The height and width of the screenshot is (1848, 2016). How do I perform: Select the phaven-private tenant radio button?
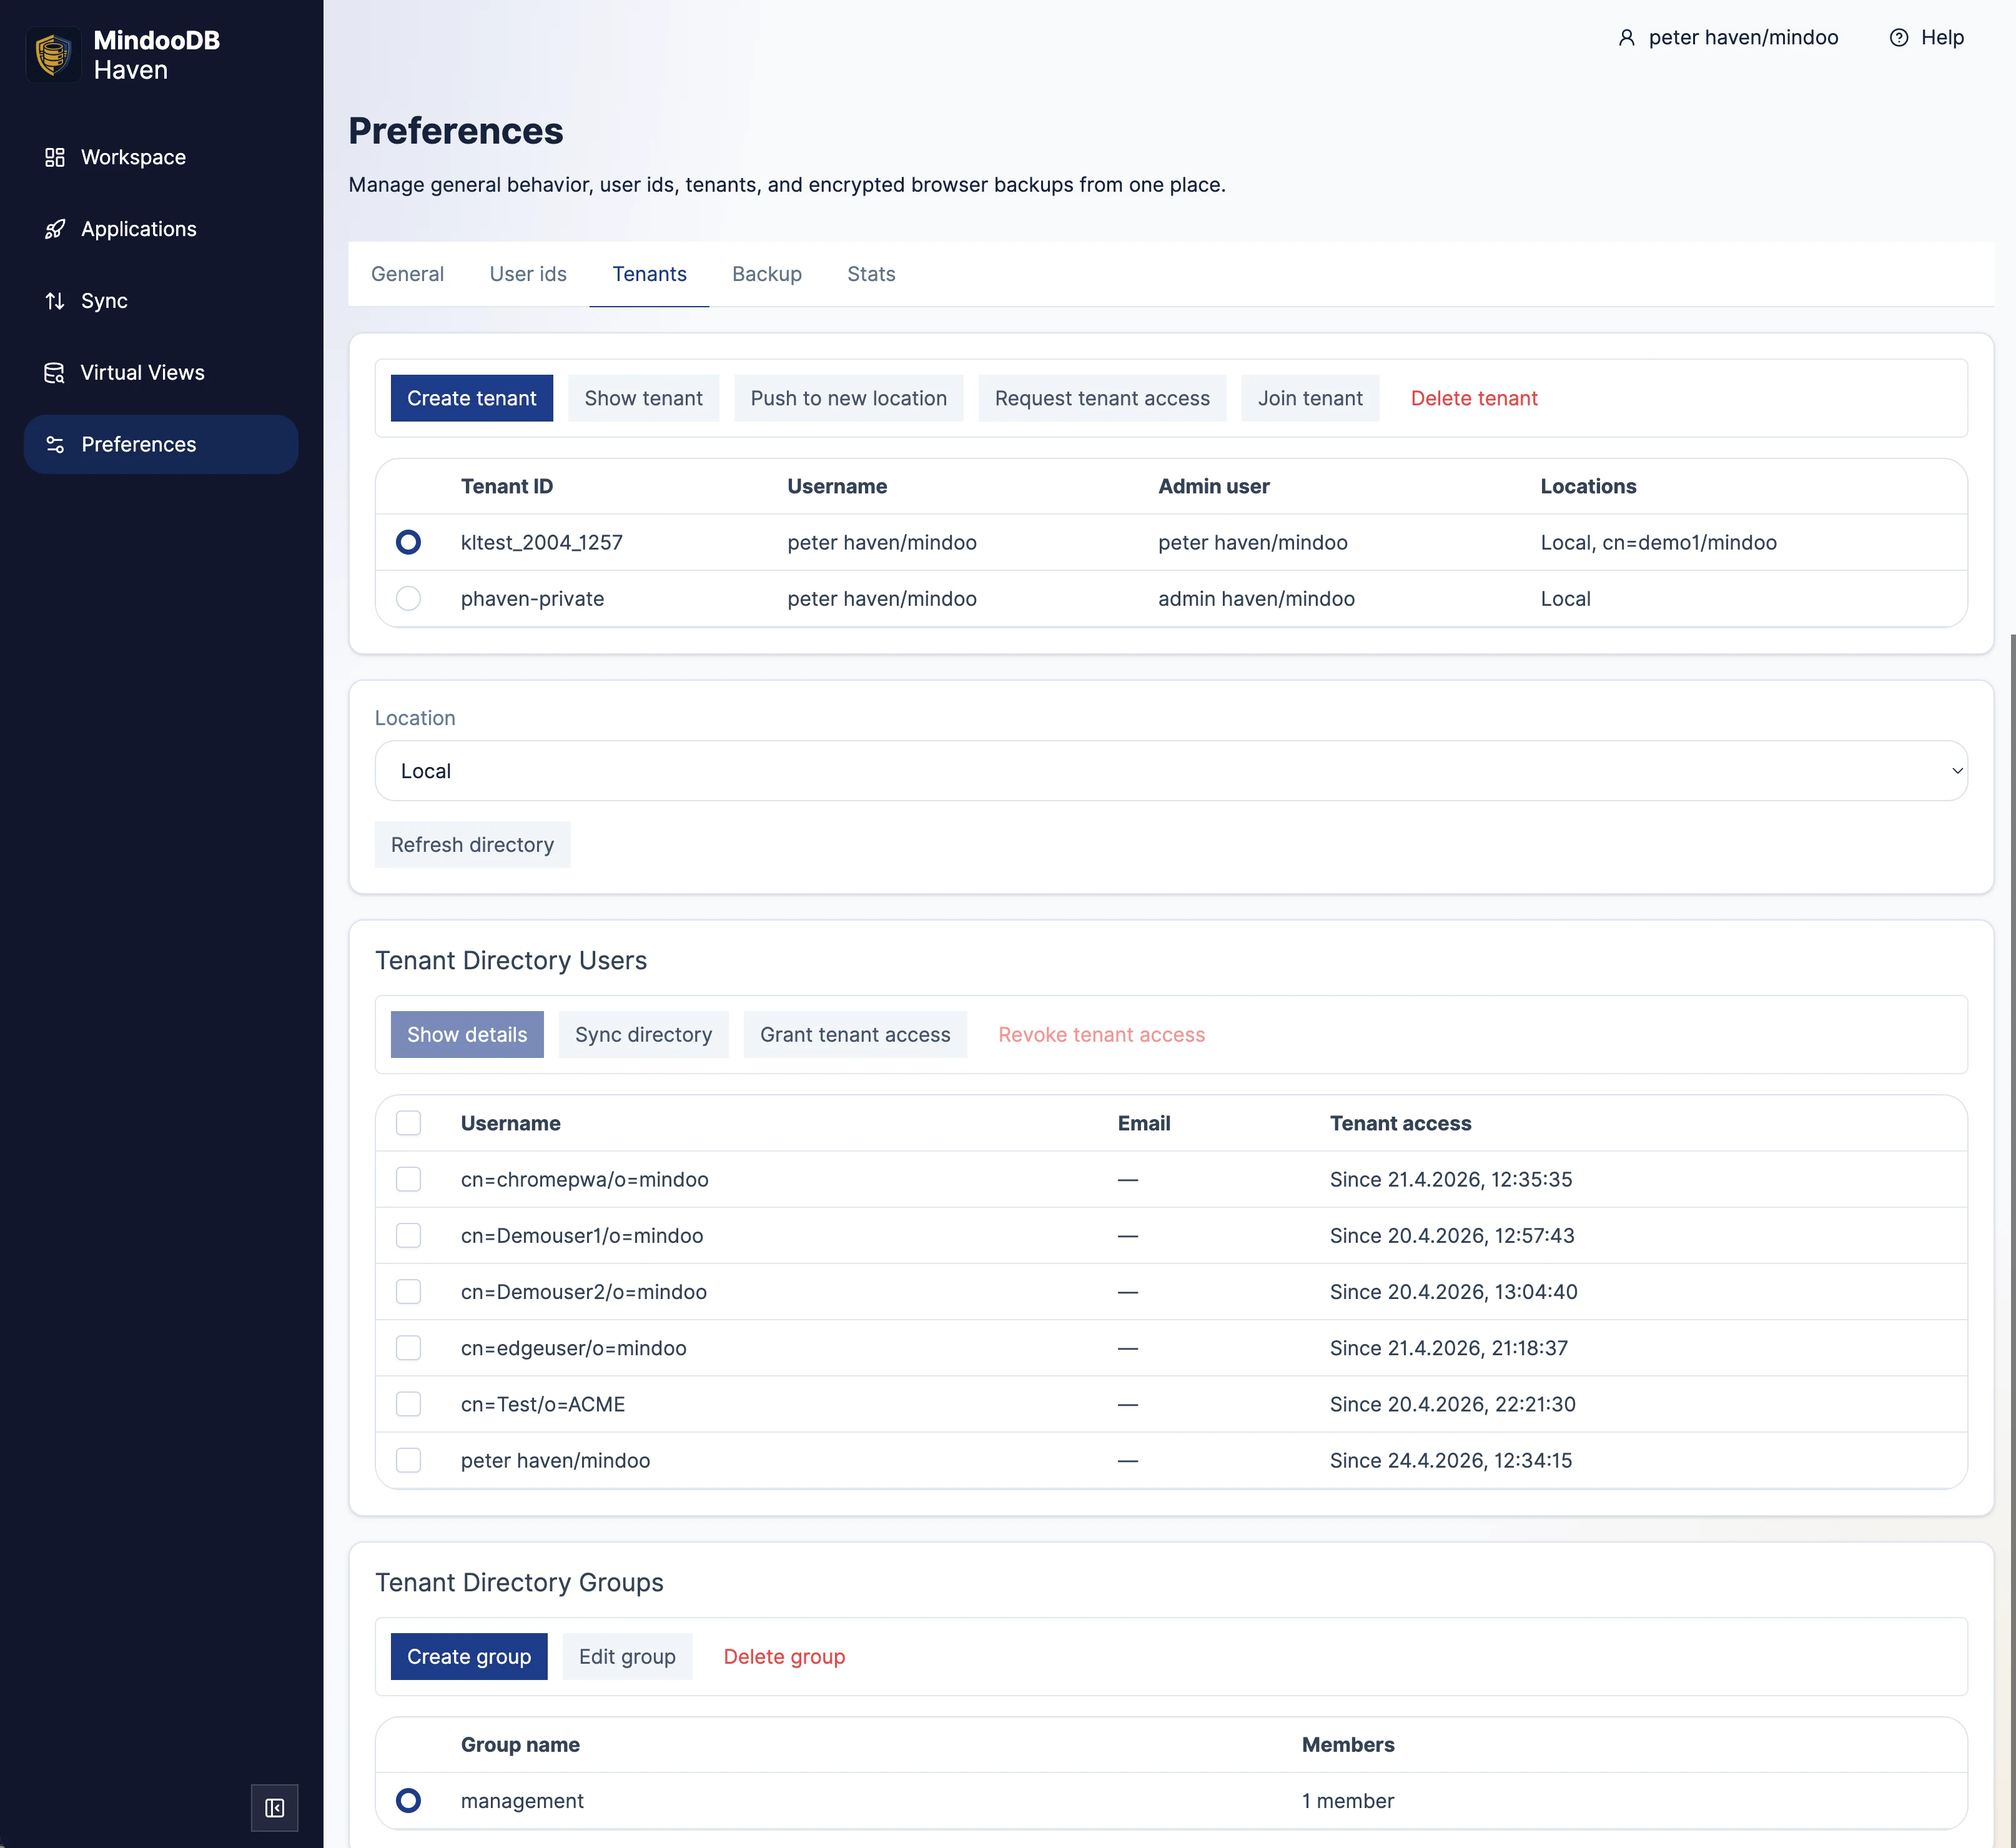tap(408, 598)
